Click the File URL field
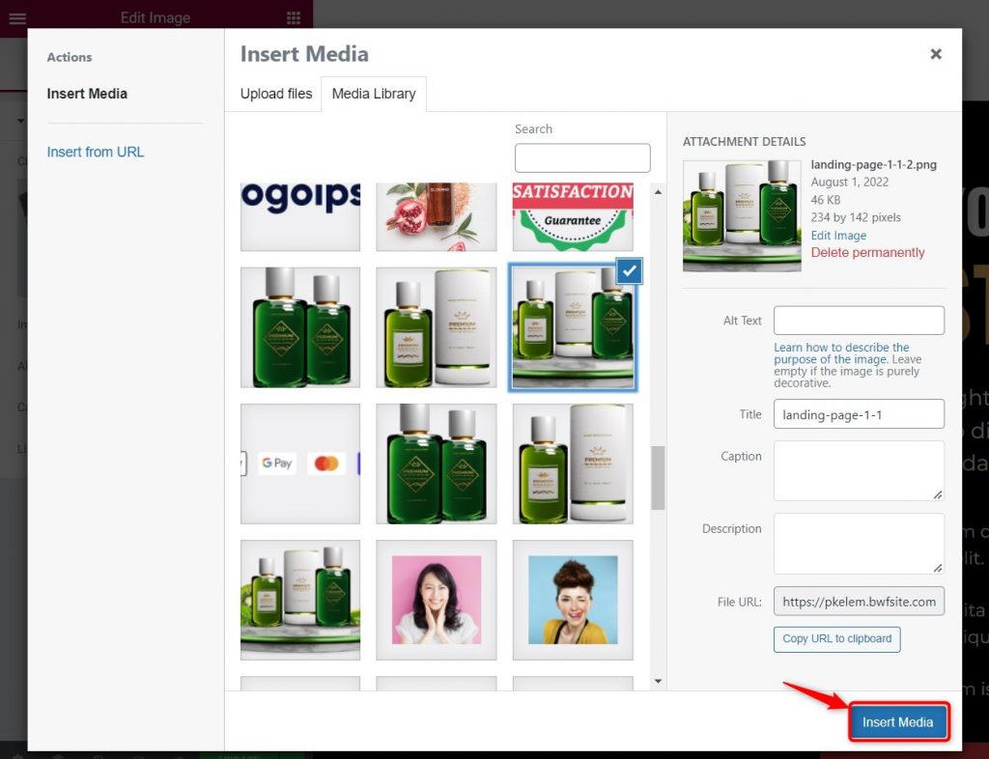 click(x=859, y=602)
